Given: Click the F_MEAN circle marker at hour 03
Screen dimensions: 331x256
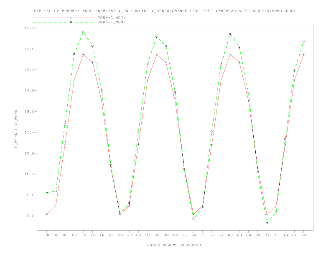Looking at the screenshot, I should click(x=56, y=191).
